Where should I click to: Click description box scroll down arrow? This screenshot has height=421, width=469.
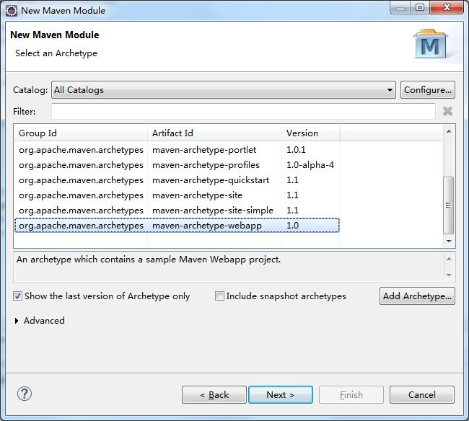click(x=449, y=275)
